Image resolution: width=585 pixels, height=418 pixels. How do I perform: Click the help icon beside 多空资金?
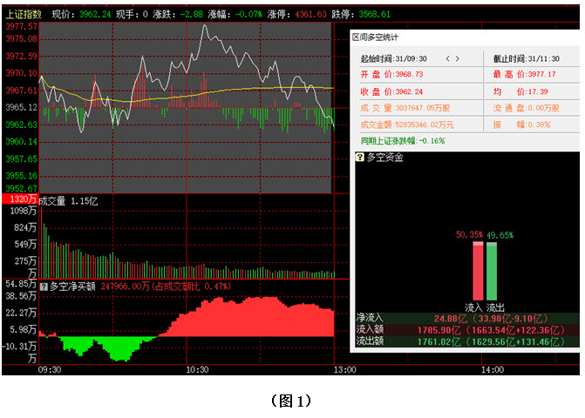click(x=359, y=157)
